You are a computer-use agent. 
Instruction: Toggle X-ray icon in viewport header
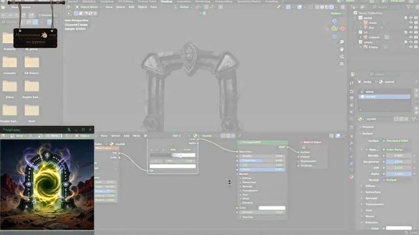point(310,7)
